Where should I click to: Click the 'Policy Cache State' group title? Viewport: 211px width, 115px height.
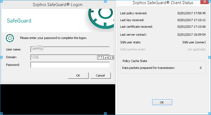click(x=135, y=61)
